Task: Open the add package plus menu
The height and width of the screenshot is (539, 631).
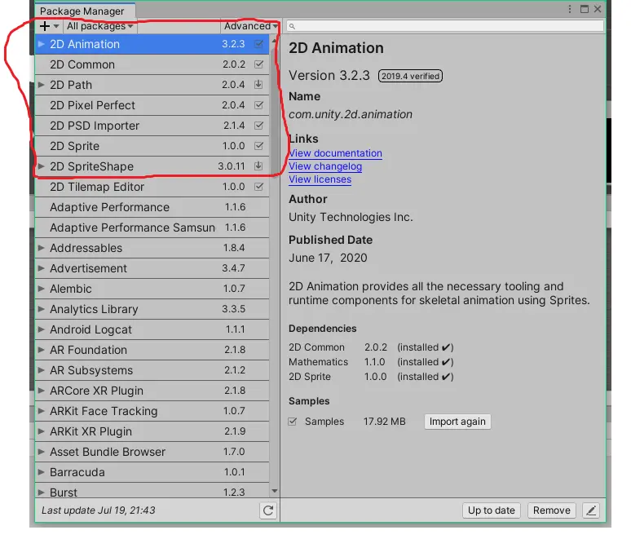Action: coord(49,26)
